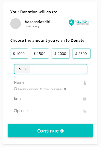Viewport: 101px width, 147px height.
Task: Click the Email input field
Action: 50,99
